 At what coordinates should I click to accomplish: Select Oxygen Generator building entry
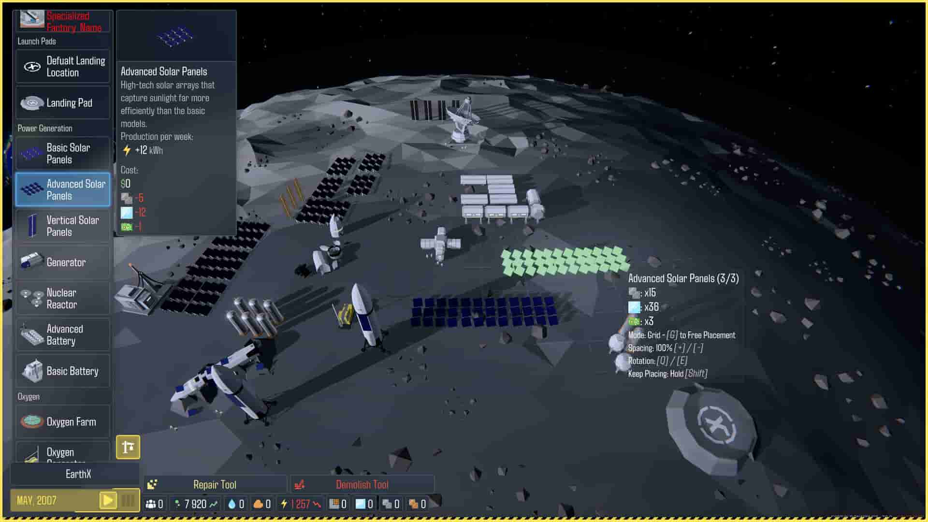pos(63,452)
